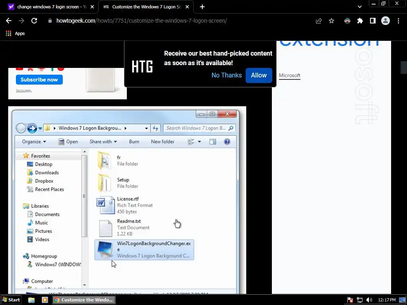The height and width of the screenshot is (305, 407).
Task: View site information lock icon
Action: 50,21
